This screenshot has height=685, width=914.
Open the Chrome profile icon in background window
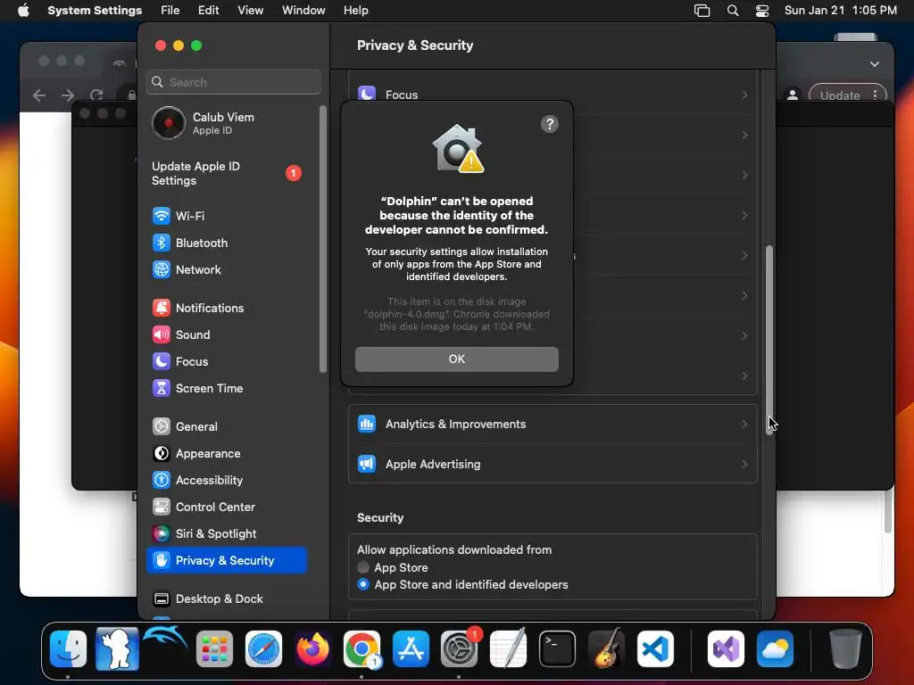click(x=793, y=95)
